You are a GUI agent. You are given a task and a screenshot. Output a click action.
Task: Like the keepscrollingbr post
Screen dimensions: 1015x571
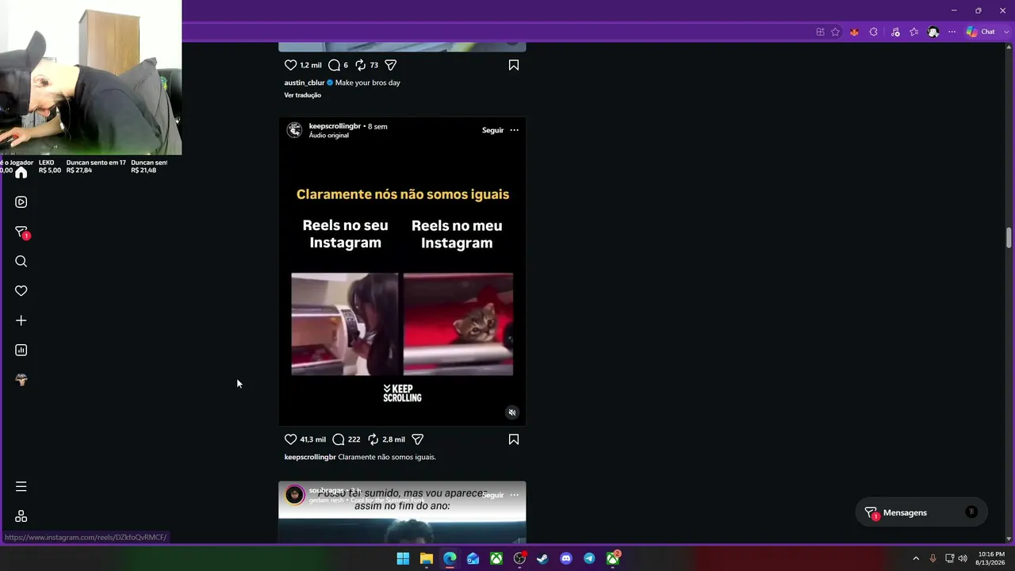290,439
